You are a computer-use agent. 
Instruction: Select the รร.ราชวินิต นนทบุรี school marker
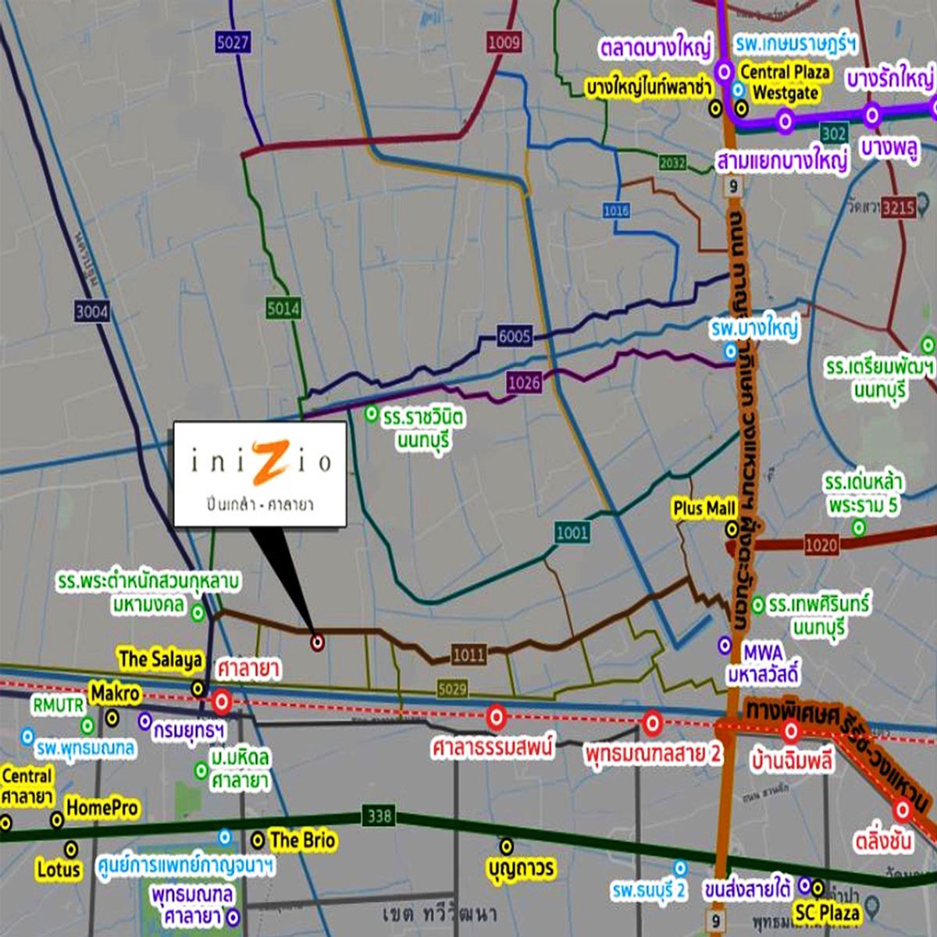point(371,414)
